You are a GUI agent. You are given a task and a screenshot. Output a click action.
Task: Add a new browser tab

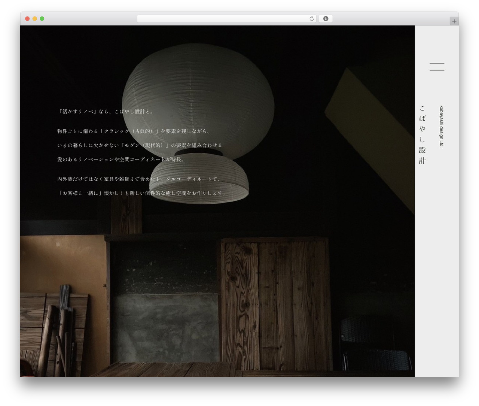(x=454, y=21)
